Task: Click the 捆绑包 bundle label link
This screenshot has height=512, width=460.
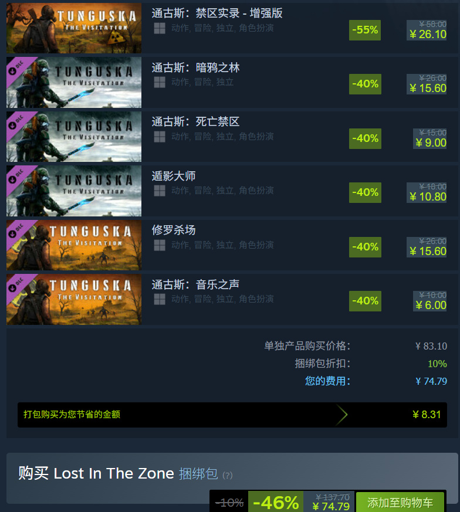Action: click(x=198, y=474)
